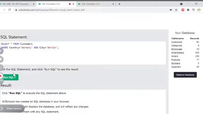This screenshot has width=203, height=114.
Task: Click the 'Germany' string in the query
Action: coord(26,47)
